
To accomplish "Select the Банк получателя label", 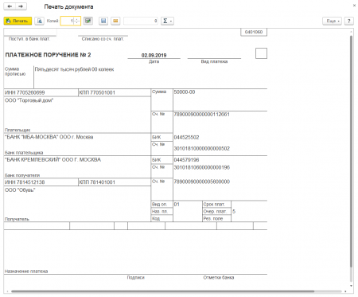I will [x=22, y=175].
